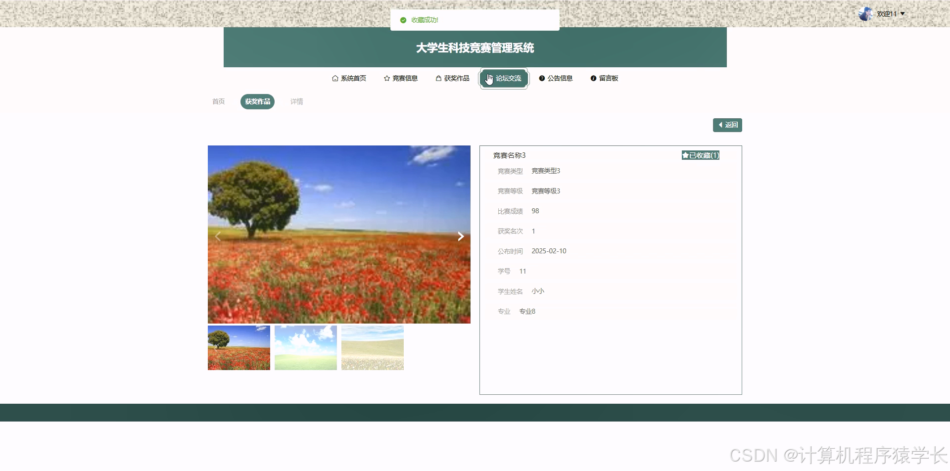
Task: Click the green checkmark in 收藏成功 notification
Action: point(402,20)
